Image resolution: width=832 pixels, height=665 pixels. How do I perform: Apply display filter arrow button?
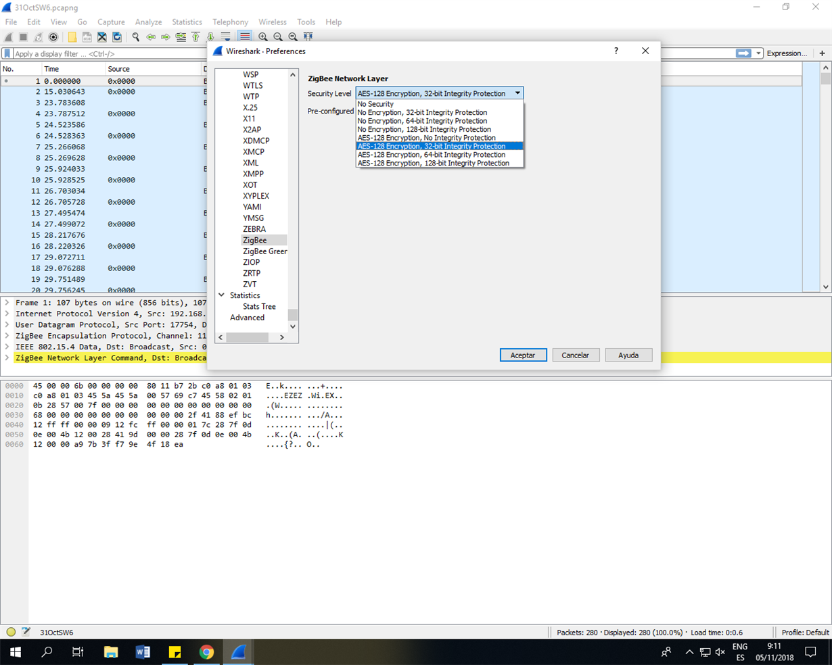pos(743,53)
